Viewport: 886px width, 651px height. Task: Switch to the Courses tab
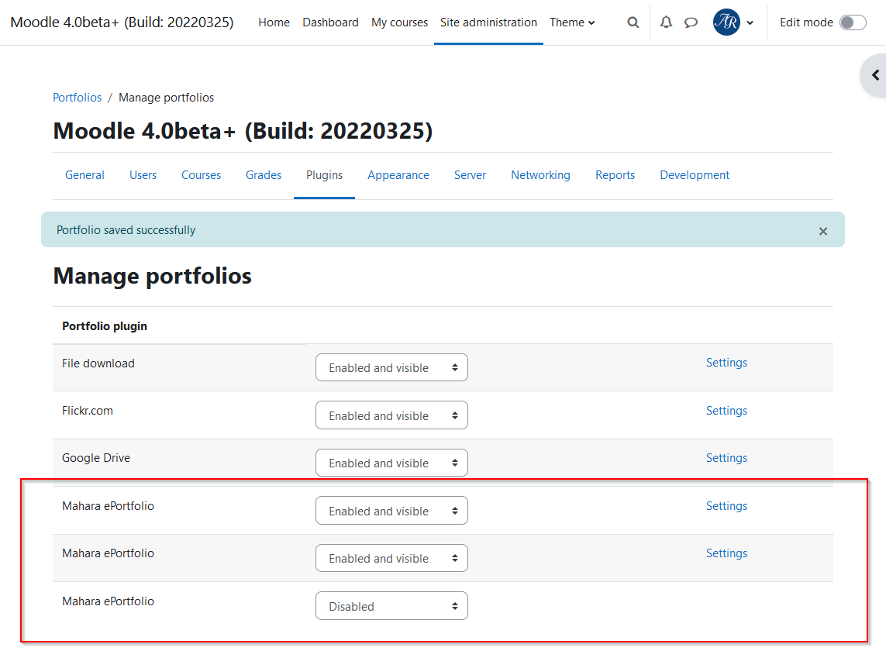click(202, 175)
